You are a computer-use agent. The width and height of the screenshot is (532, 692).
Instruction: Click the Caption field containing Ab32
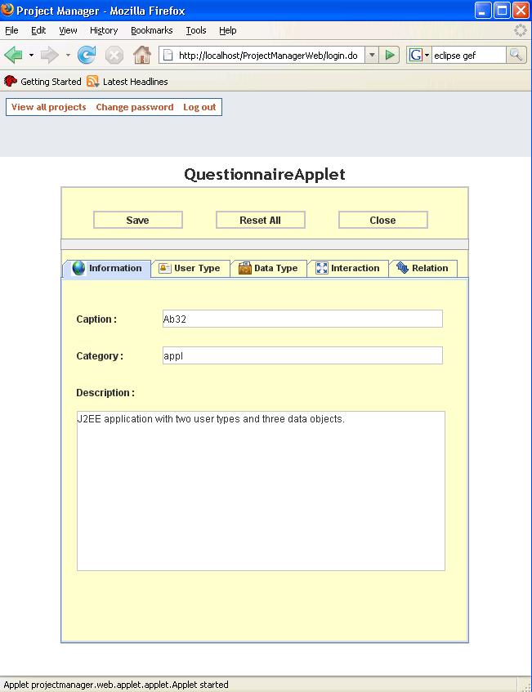[302, 319]
